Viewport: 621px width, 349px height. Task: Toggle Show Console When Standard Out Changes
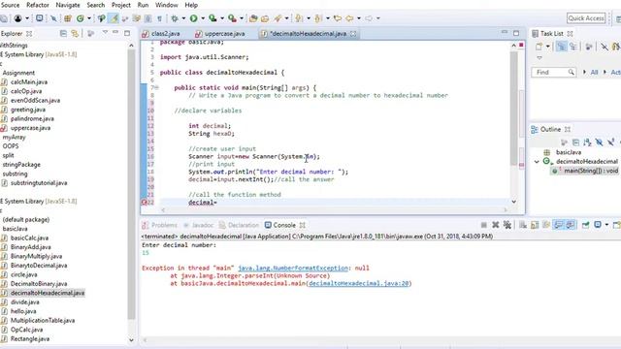pos(559,225)
